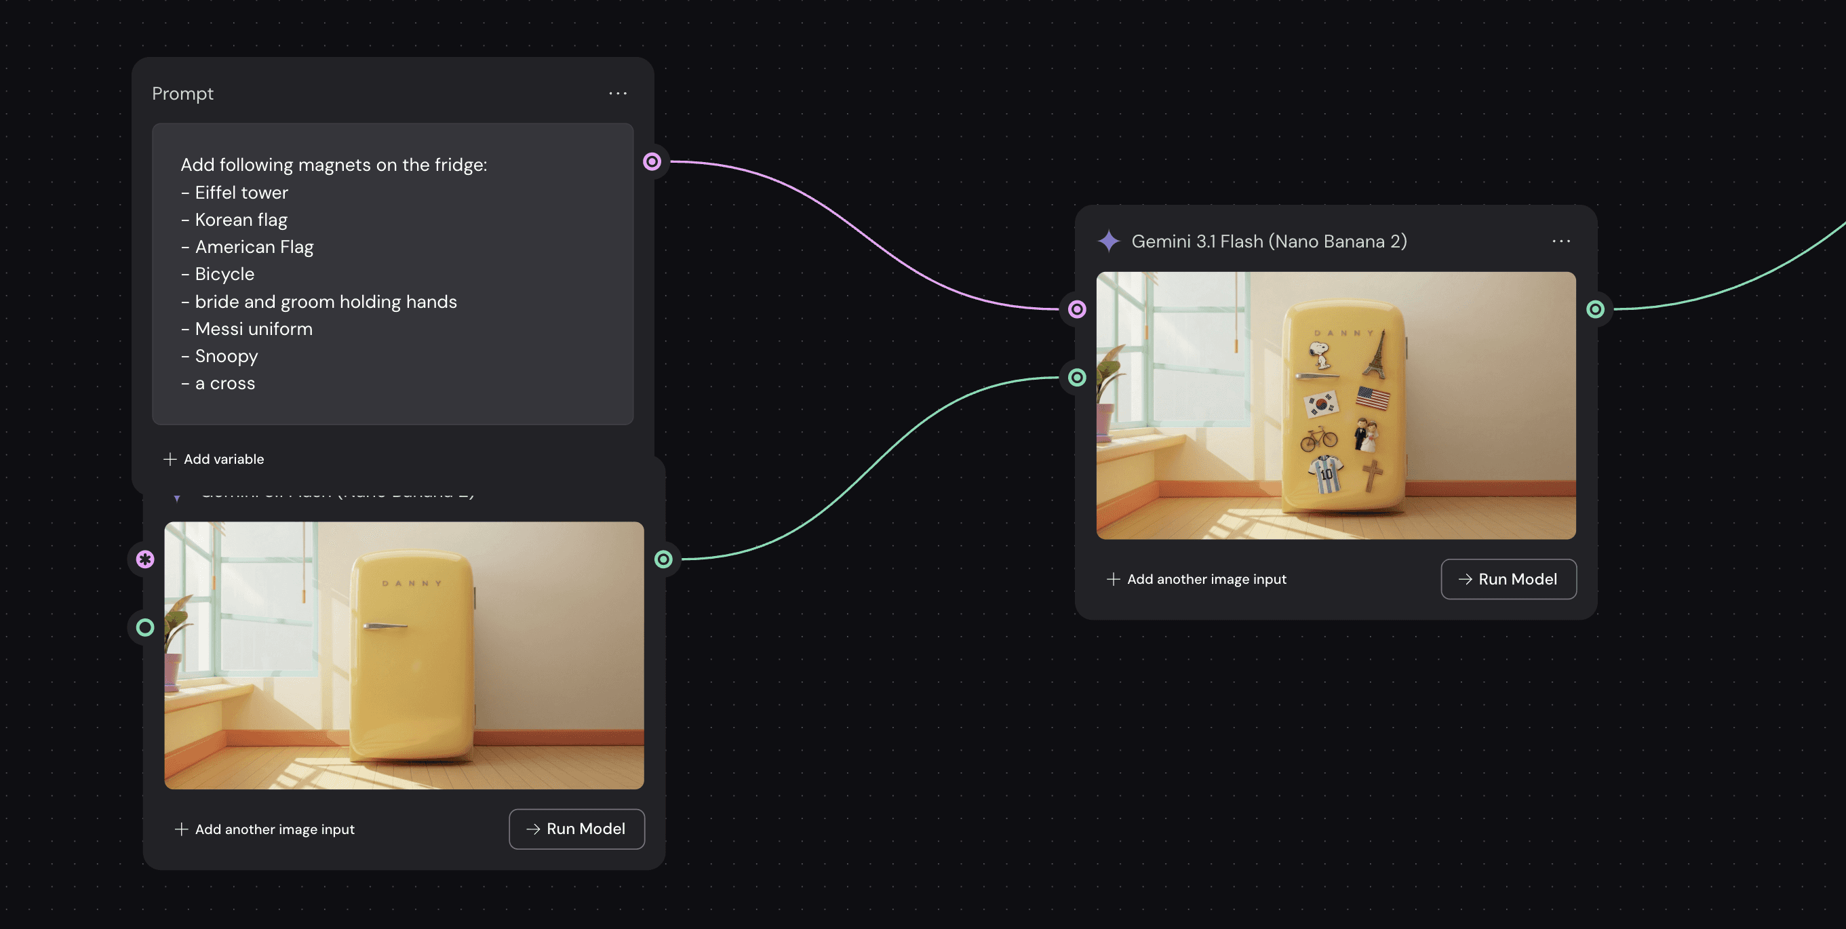Click pink asterisk input port on lower-left node
Image resolution: width=1846 pixels, height=929 pixels.
[146, 559]
